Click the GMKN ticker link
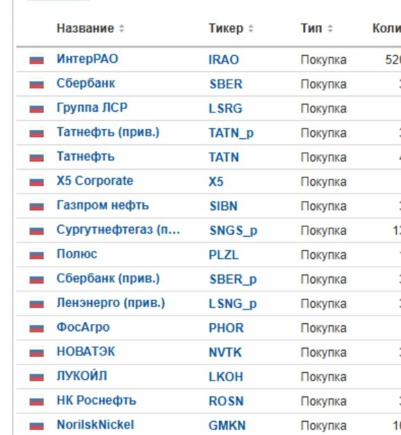Screen dimensions: 401x435 click(227, 426)
